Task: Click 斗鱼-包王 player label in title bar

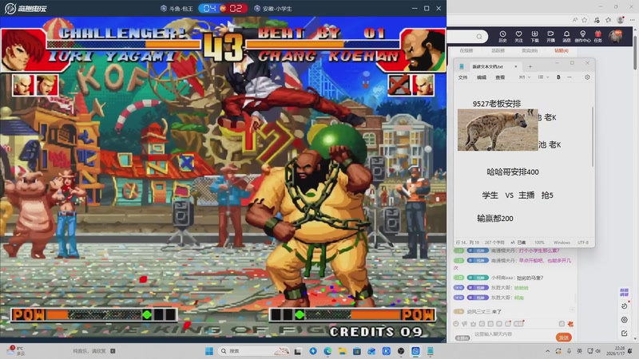Action: coord(177,9)
